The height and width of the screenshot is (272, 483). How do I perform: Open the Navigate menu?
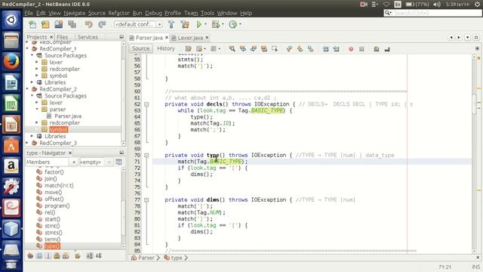75,13
